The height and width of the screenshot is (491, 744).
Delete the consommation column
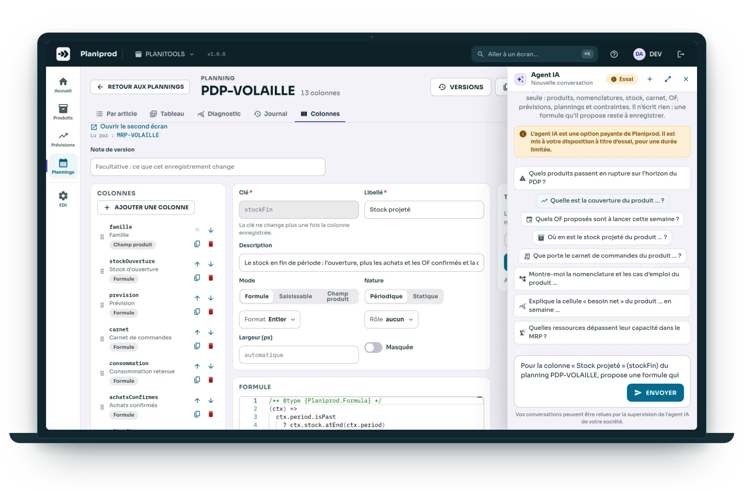(211, 380)
